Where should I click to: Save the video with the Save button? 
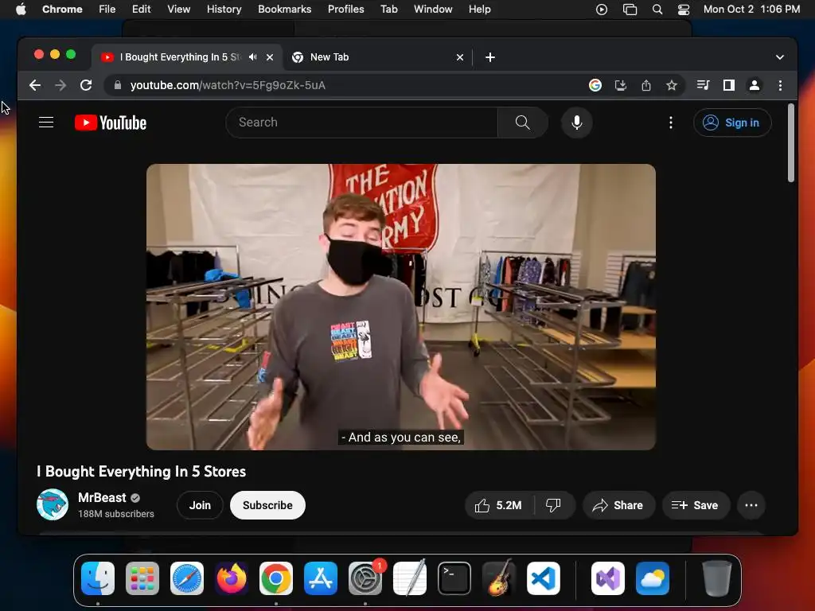pyautogui.click(x=696, y=505)
